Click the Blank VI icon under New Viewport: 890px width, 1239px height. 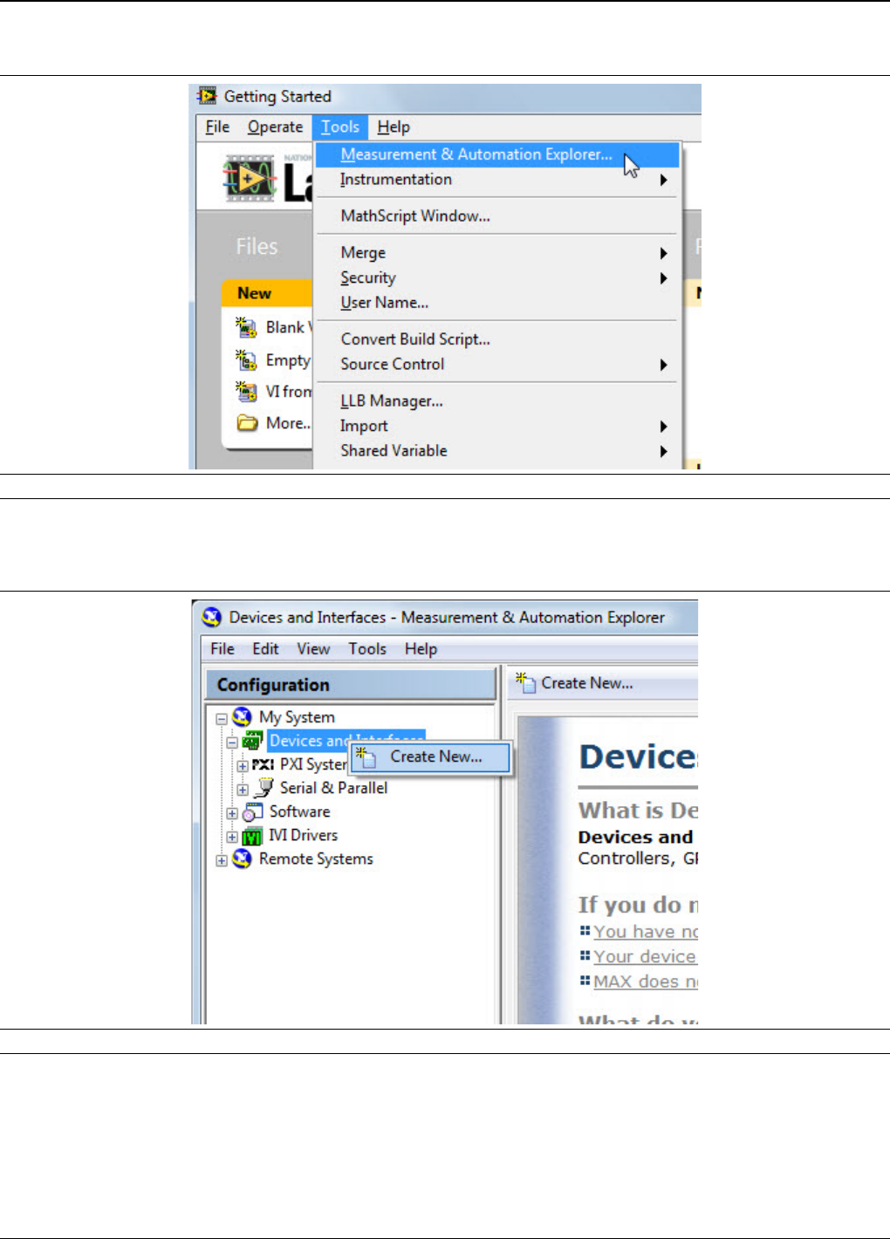click(246, 327)
